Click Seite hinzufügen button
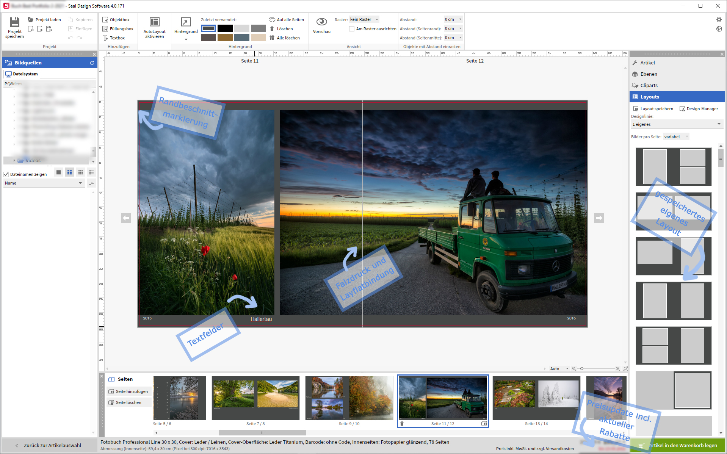This screenshot has height=454, width=727. (x=128, y=391)
